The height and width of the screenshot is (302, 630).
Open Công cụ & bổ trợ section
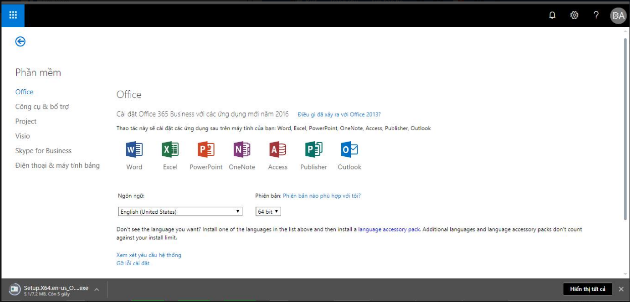[42, 106]
